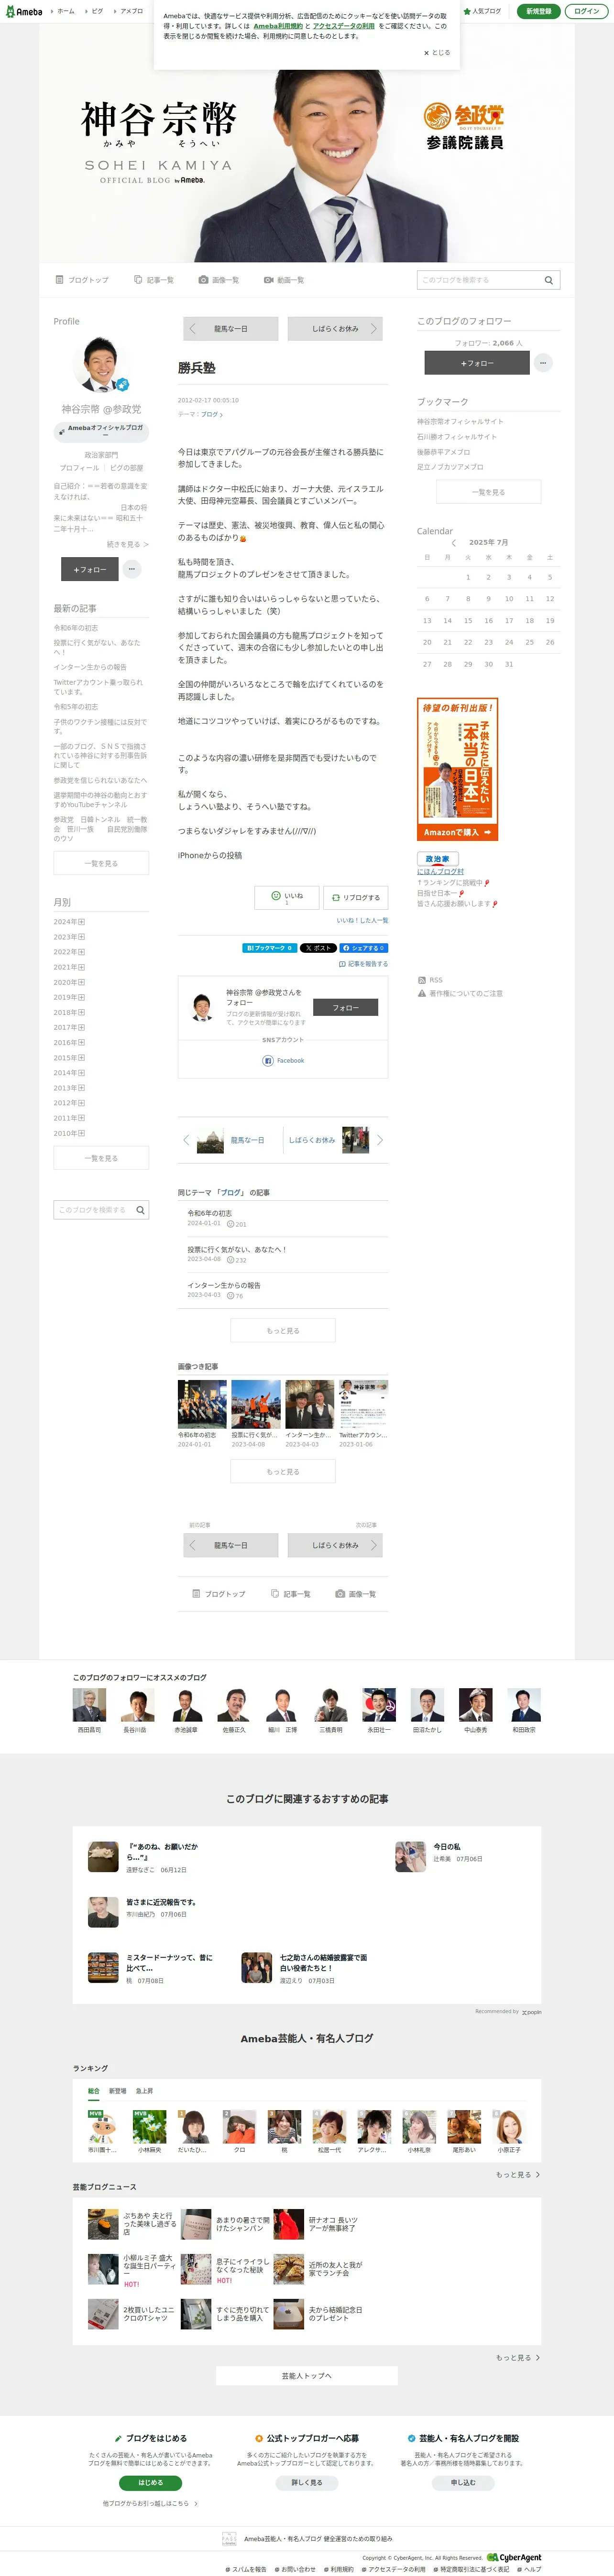This screenshot has width=614, height=2576.
Task: Go to next article しばらくお休み at the top
Action: pos(335,328)
